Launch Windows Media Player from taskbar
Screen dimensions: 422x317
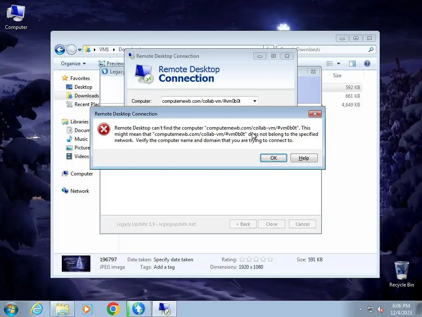(x=87, y=309)
